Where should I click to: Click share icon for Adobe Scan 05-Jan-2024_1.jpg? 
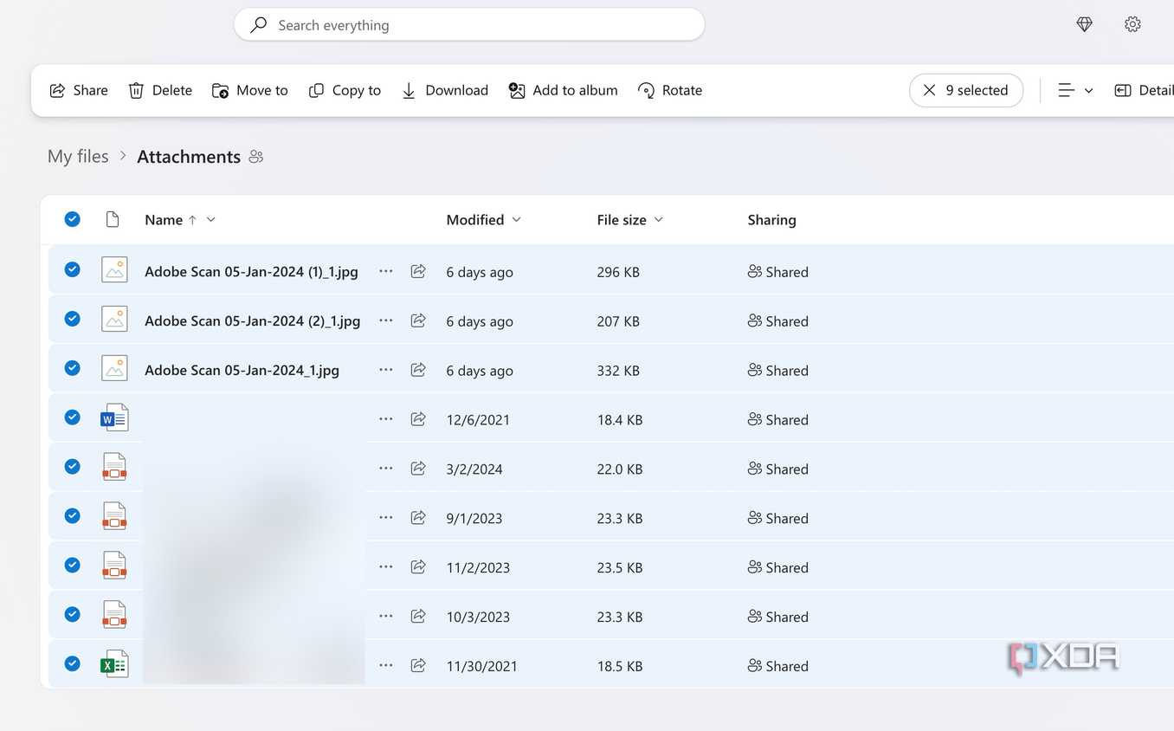418,370
